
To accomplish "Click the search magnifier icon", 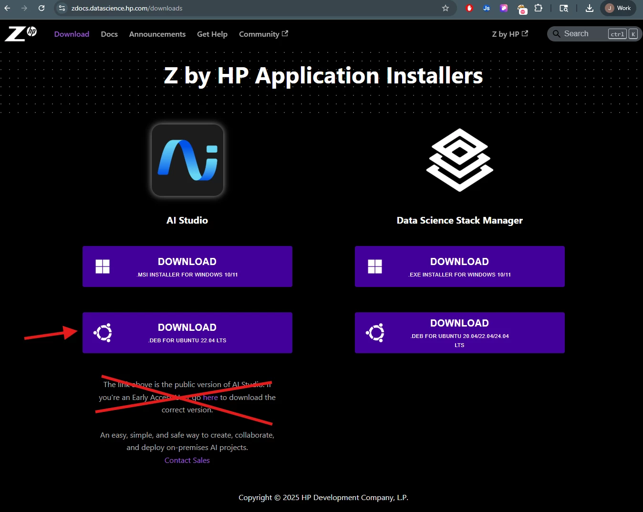I will 556,34.
